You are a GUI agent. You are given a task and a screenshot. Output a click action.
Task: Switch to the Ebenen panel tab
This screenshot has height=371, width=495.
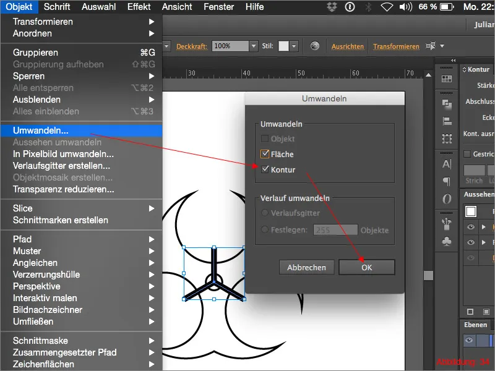(x=475, y=325)
